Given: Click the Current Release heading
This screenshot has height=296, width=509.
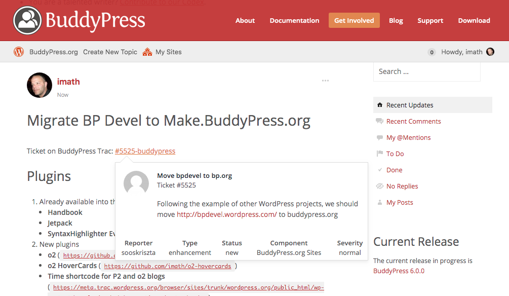Looking at the screenshot, I should [x=416, y=242].
